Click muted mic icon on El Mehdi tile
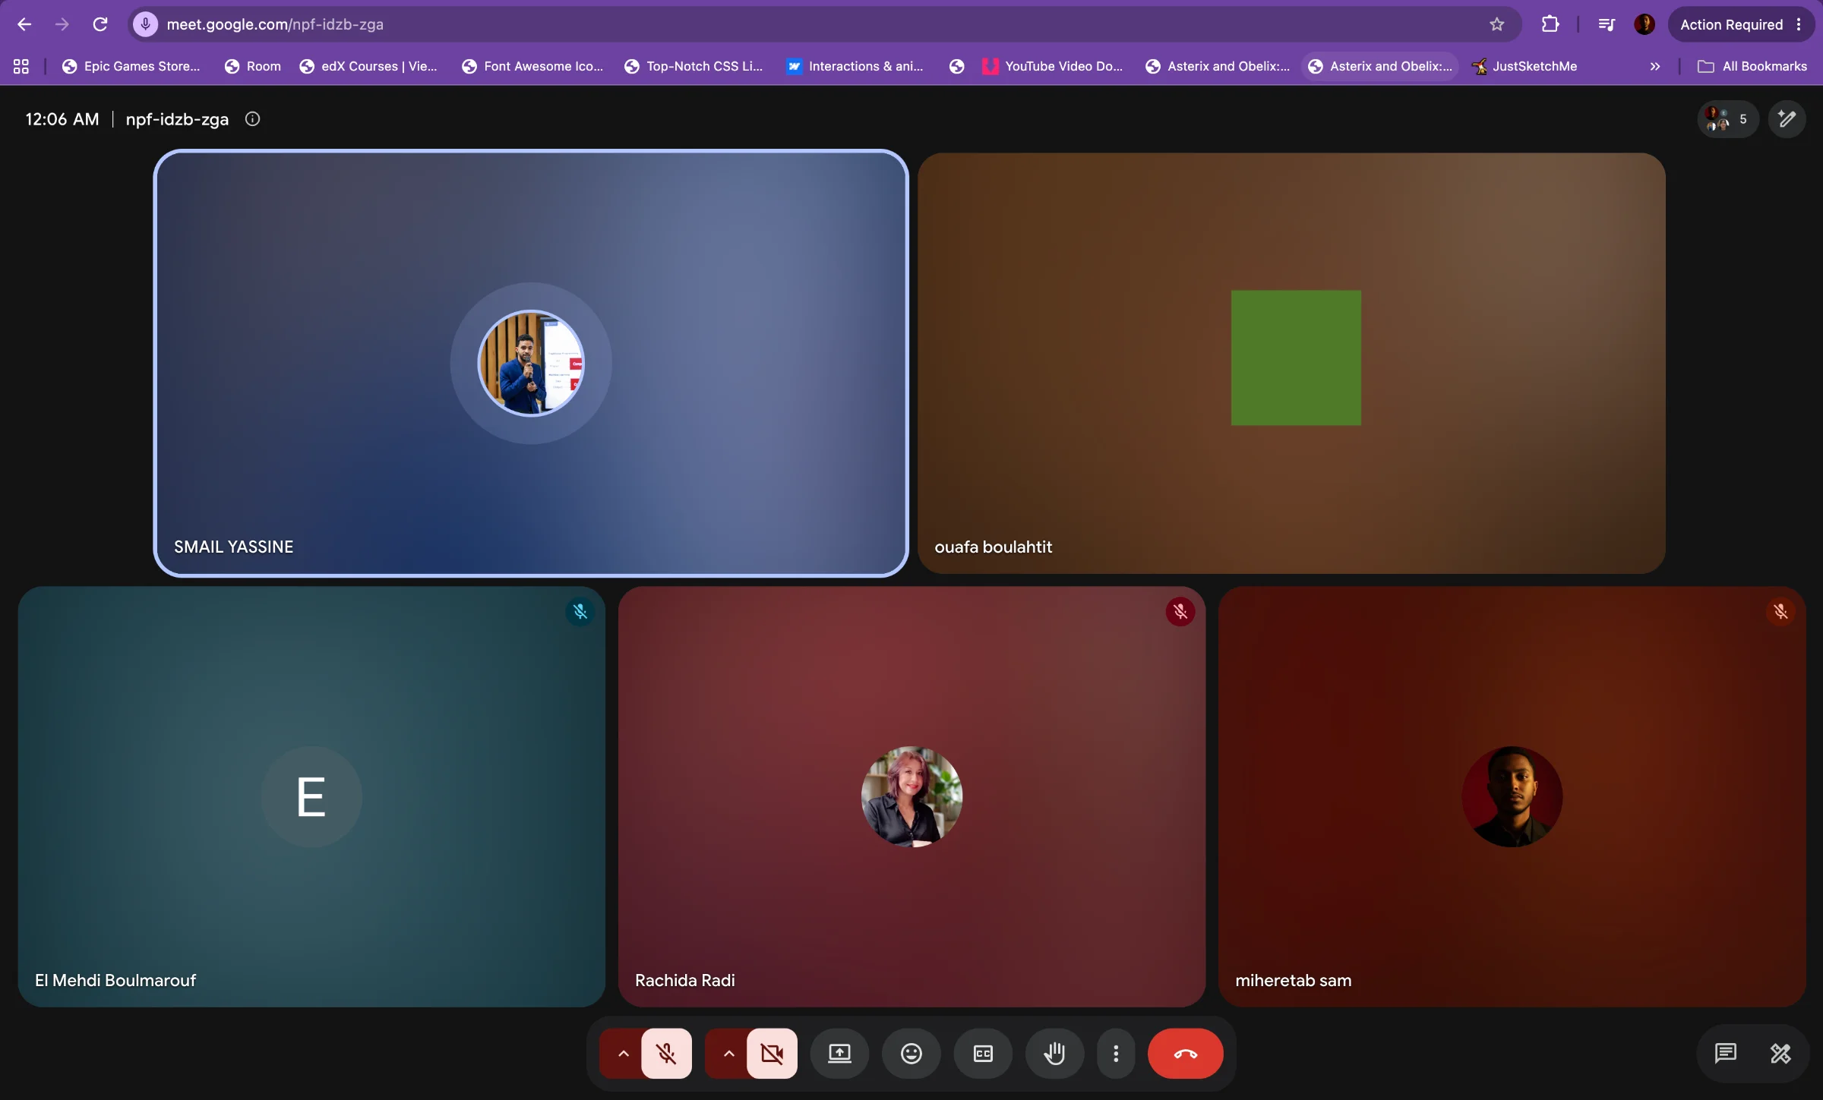Image resolution: width=1823 pixels, height=1100 pixels. coord(580,612)
